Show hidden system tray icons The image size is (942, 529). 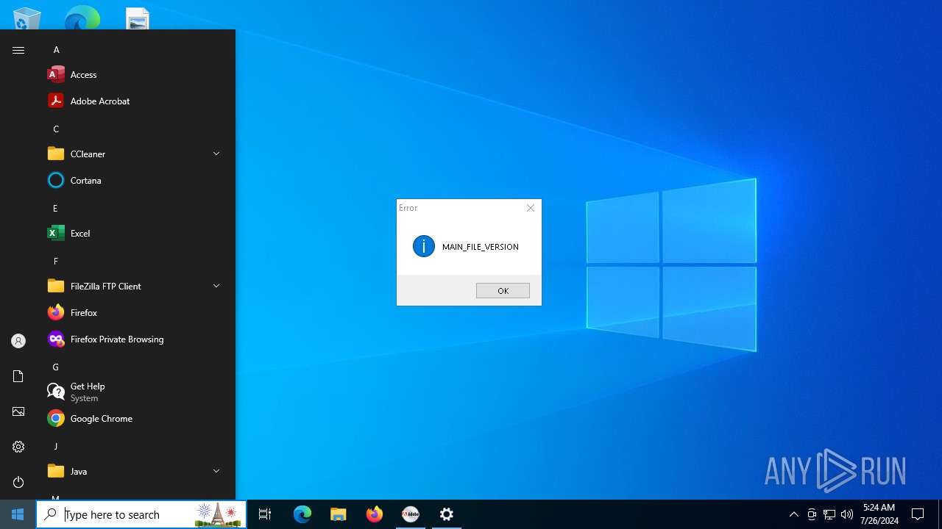794,514
